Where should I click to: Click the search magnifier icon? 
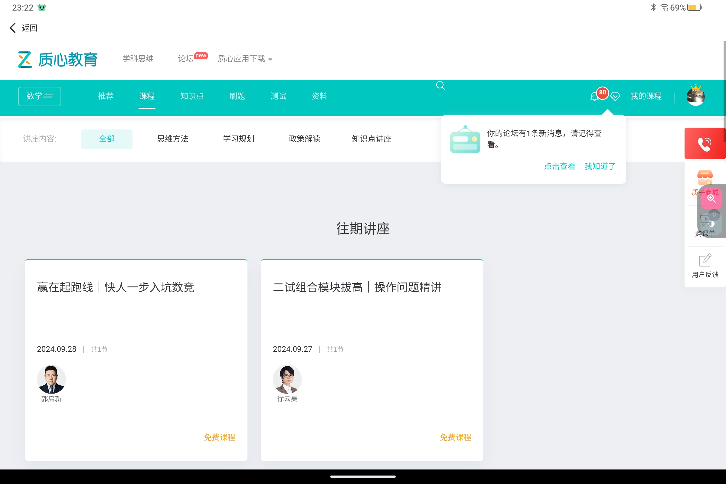pos(440,86)
